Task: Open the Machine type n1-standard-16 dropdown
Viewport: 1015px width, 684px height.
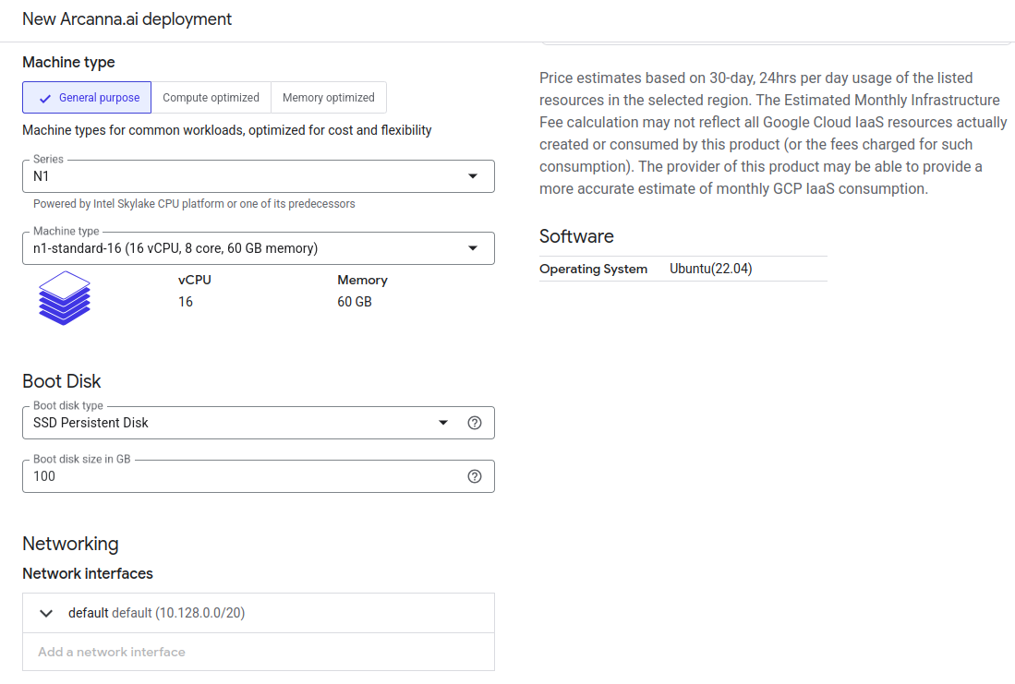Action: (259, 248)
